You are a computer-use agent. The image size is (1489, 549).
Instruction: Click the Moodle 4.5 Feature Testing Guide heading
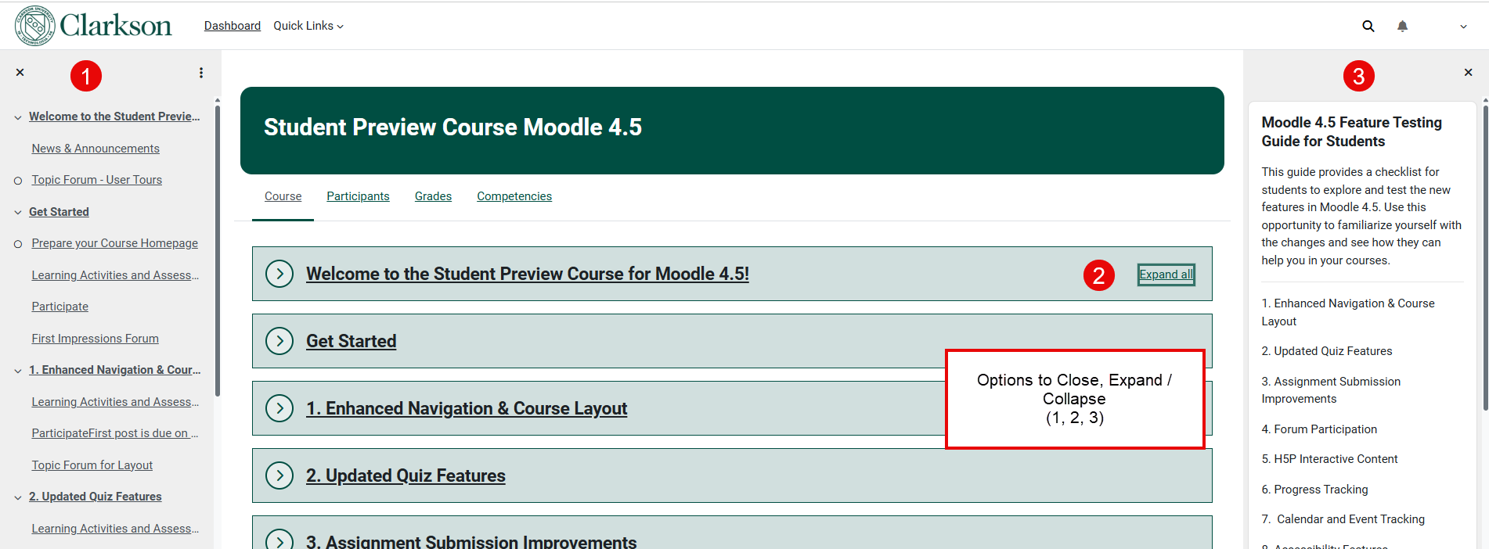pos(1351,131)
